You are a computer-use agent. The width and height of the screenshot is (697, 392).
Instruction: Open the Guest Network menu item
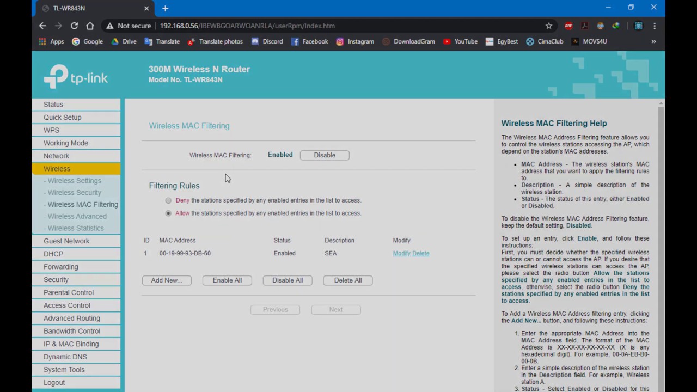click(76, 241)
